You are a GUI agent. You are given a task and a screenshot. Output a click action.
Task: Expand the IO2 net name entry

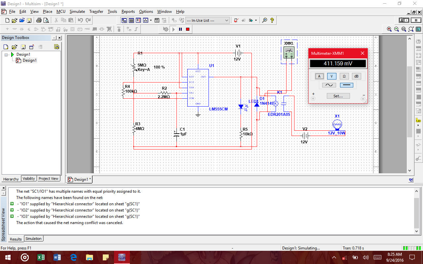pyautogui.click(x=12, y=210)
